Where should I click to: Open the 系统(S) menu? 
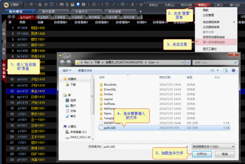[x=153, y=5]
